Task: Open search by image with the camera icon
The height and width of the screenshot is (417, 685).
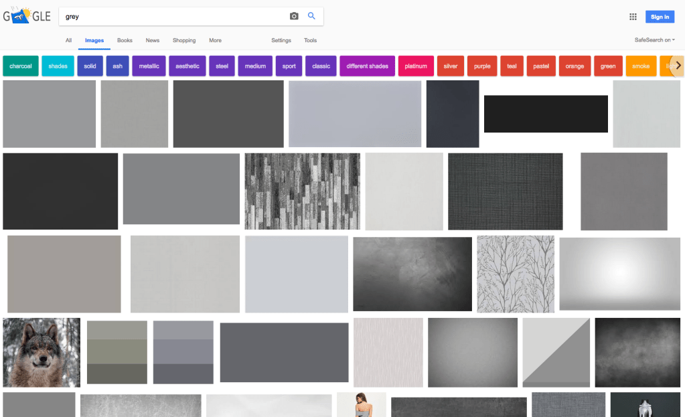Action: tap(294, 15)
